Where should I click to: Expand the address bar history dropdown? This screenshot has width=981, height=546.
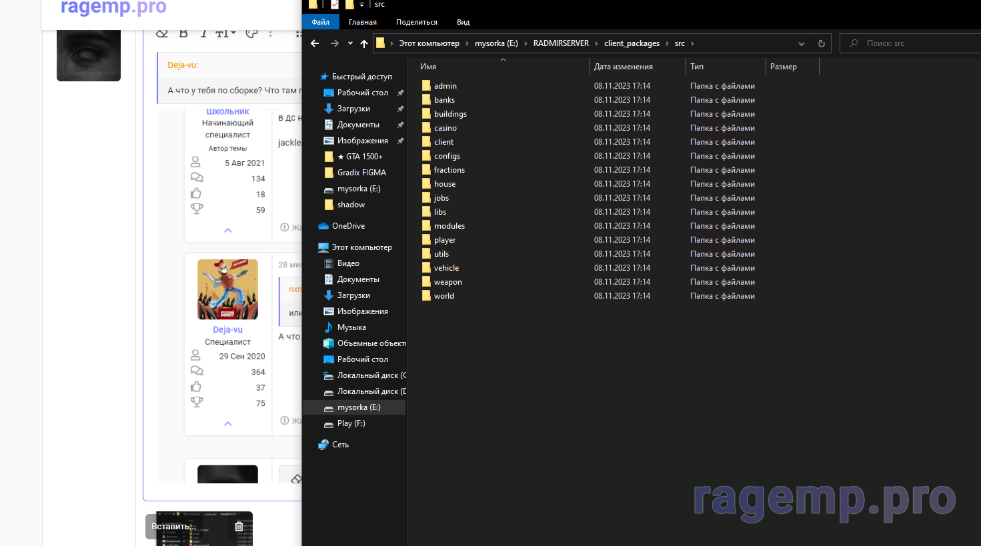pyautogui.click(x=801, y=43)
